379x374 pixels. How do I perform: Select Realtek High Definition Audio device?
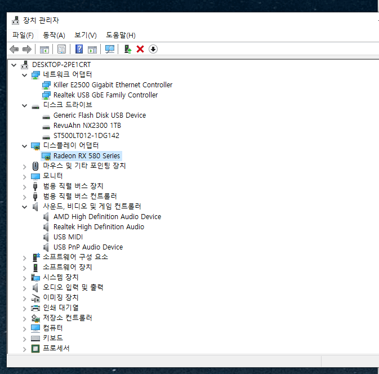pyautogui.click(x=99, y=227)
